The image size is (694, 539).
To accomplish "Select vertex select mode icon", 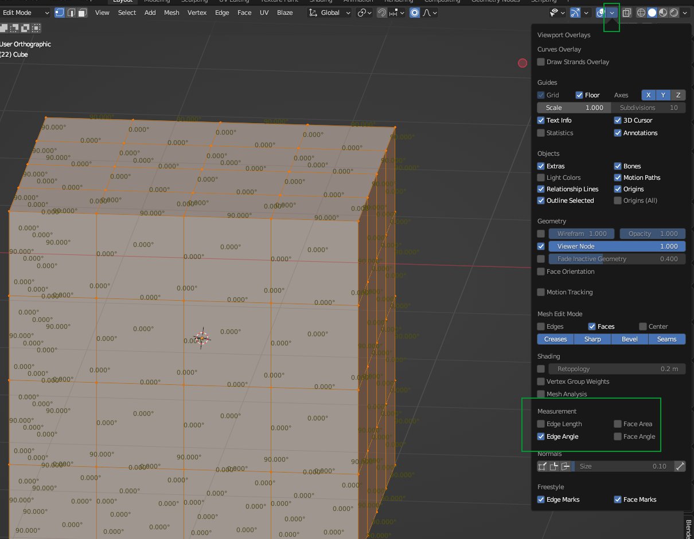I will tap(60, 13).
